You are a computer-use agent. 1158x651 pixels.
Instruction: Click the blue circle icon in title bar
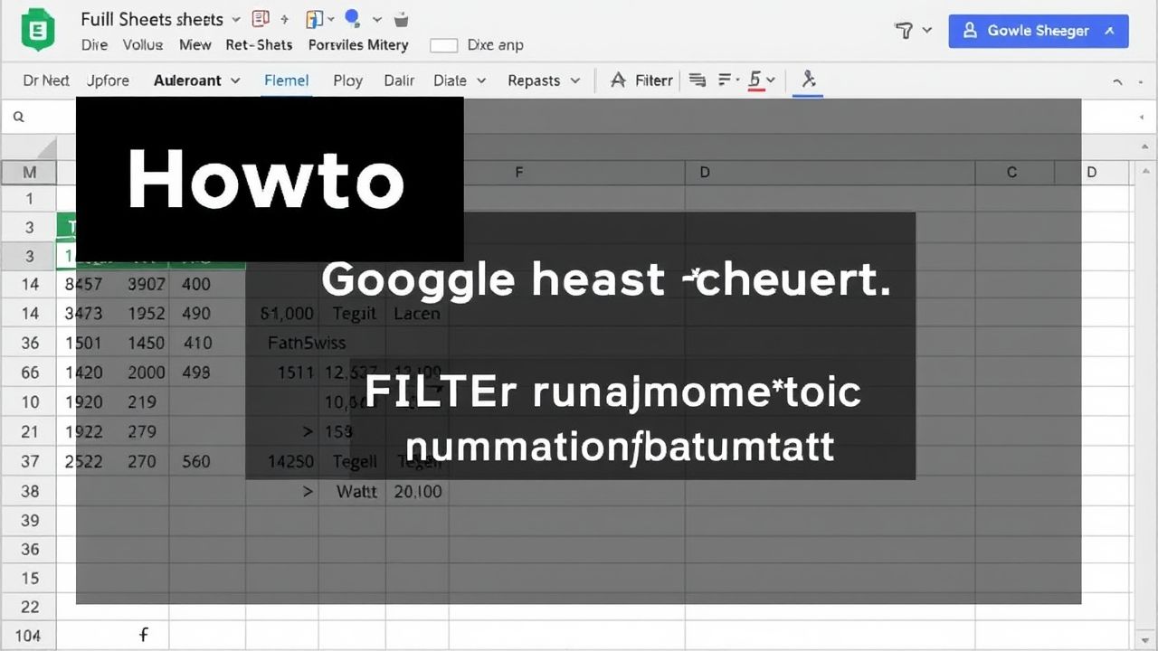pyautogui.click(x=352, y=18)
